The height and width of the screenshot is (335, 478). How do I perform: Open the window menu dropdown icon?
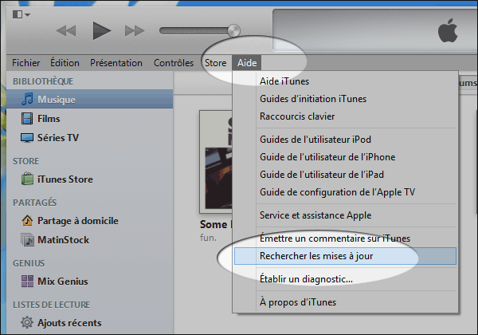point(21,14)
